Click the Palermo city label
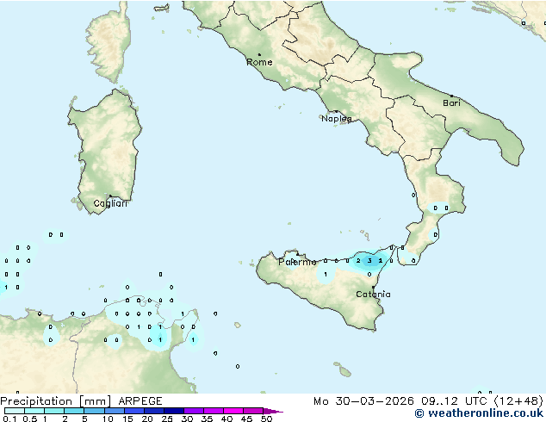The width and height of the screenshot is (546, 422). (297, 262)
